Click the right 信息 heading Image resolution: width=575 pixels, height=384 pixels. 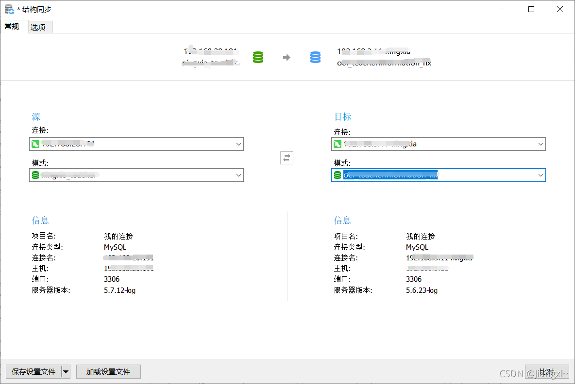[x=342, y=221]
